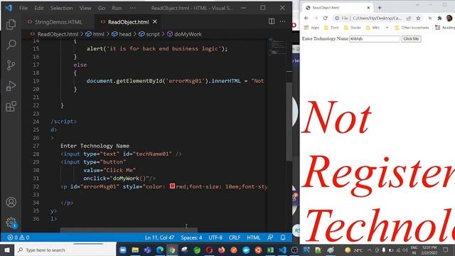Open the Chrome profile avatar

coord(449,18)
